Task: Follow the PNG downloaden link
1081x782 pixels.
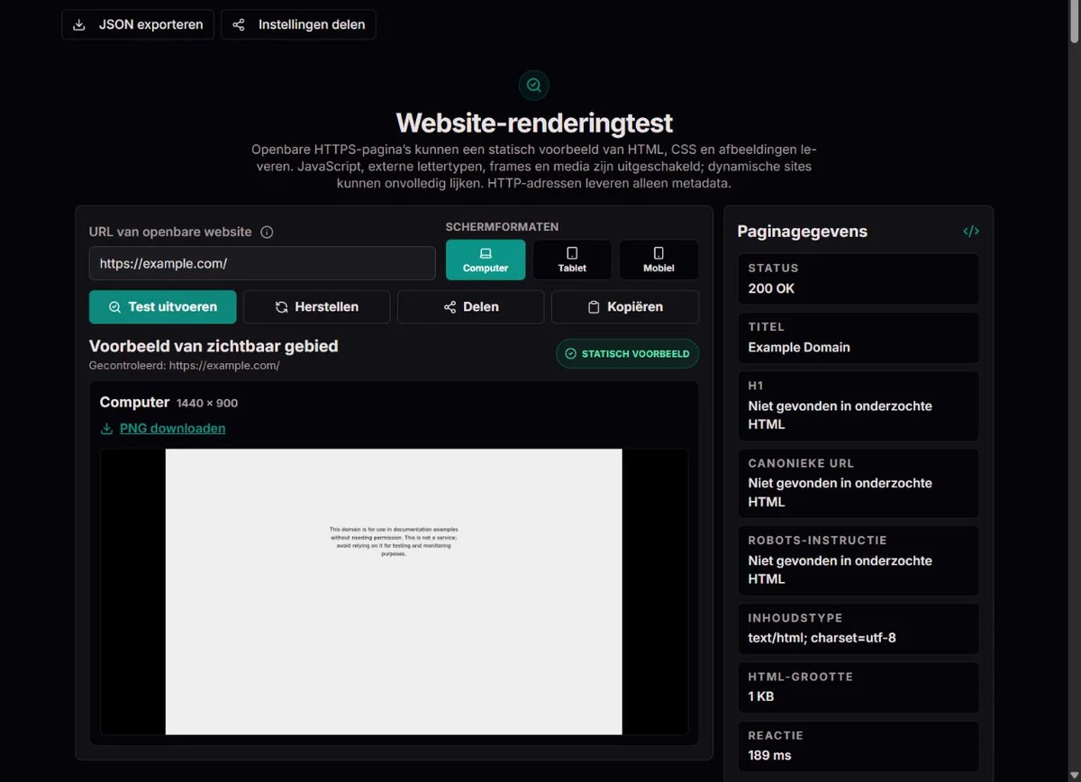Action: point(163,428)
